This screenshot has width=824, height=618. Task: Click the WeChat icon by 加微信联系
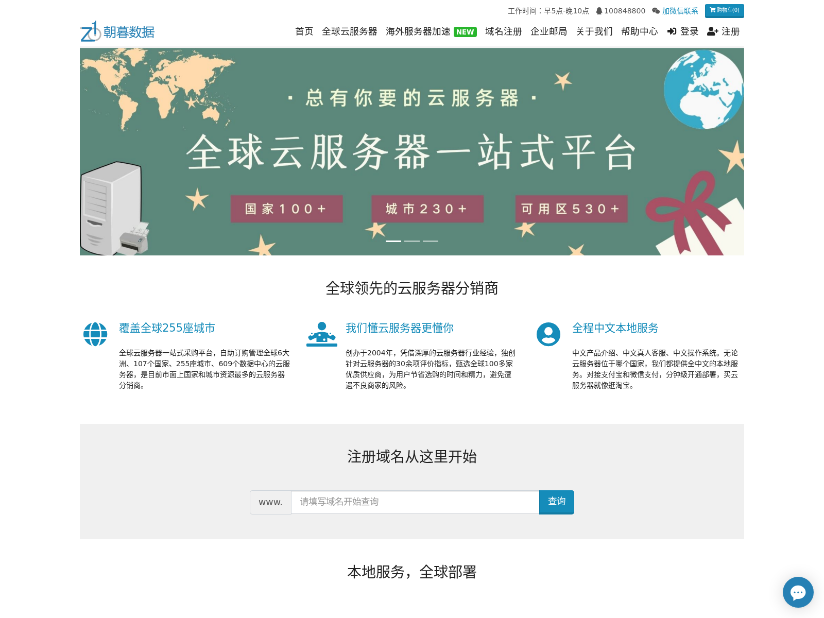(656, 11)
